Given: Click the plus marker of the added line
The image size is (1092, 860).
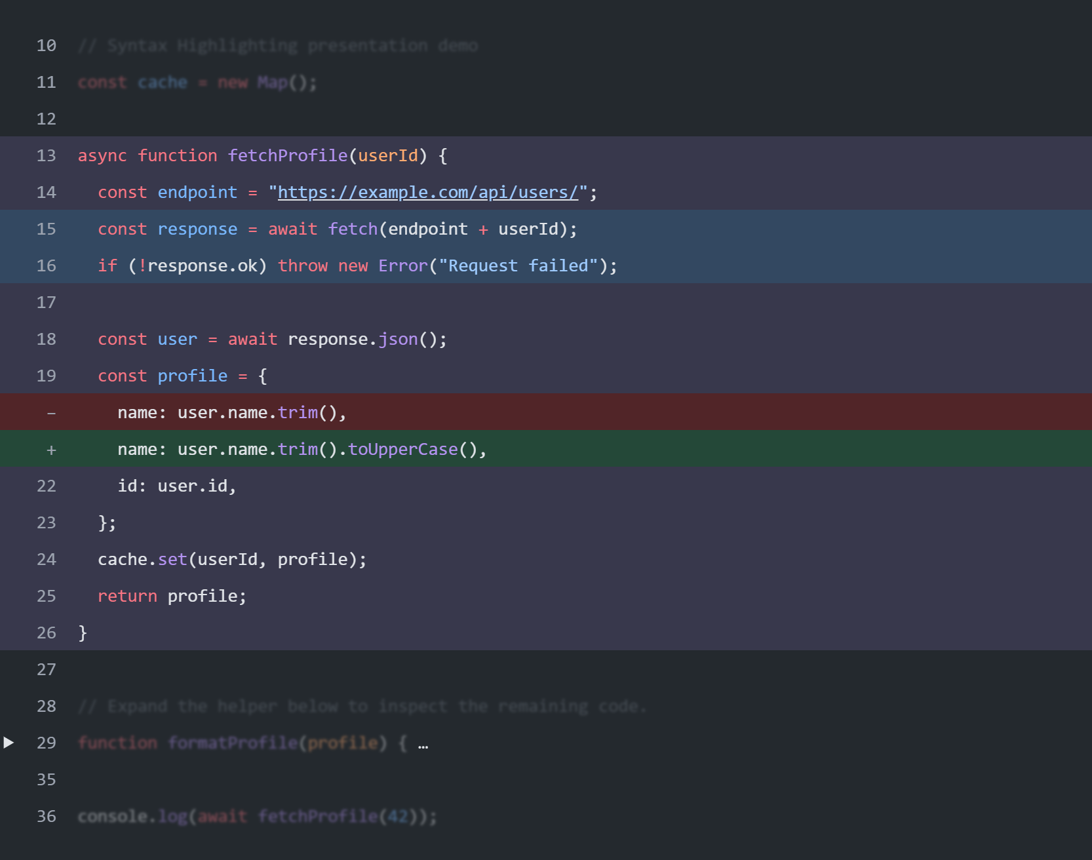Looking at the screenshot, I should coord(51,450).
